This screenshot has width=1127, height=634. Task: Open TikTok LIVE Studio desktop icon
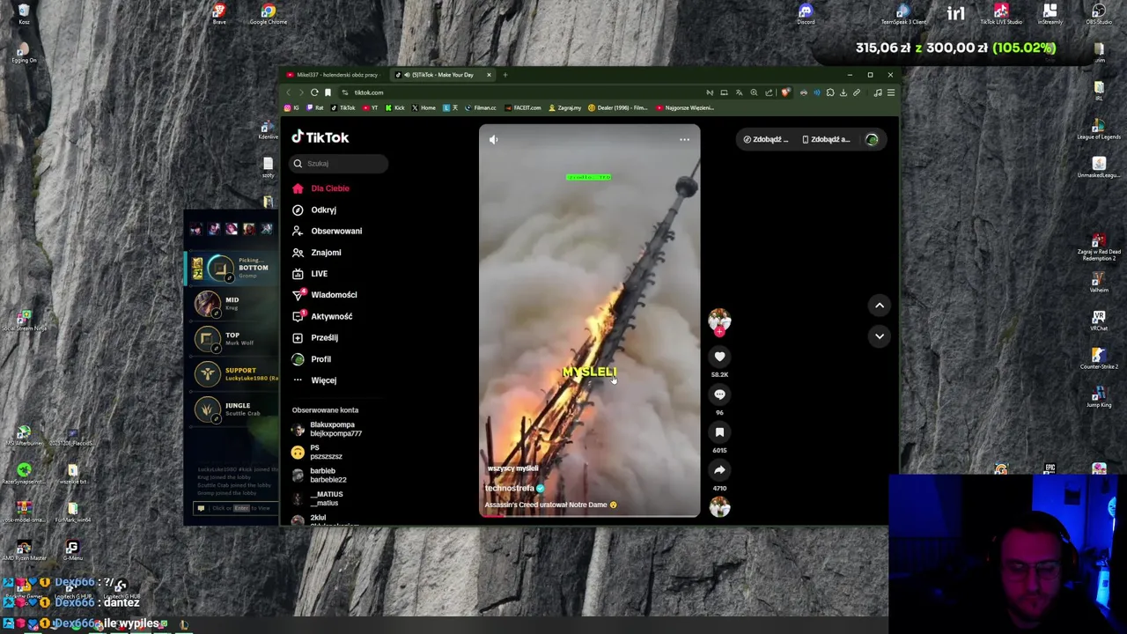point(1001,14)
